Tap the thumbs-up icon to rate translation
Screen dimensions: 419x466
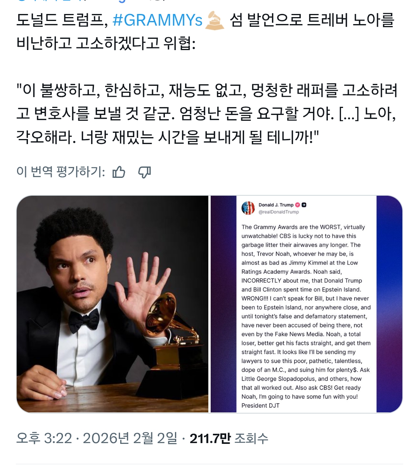click(x=119, y=172)
